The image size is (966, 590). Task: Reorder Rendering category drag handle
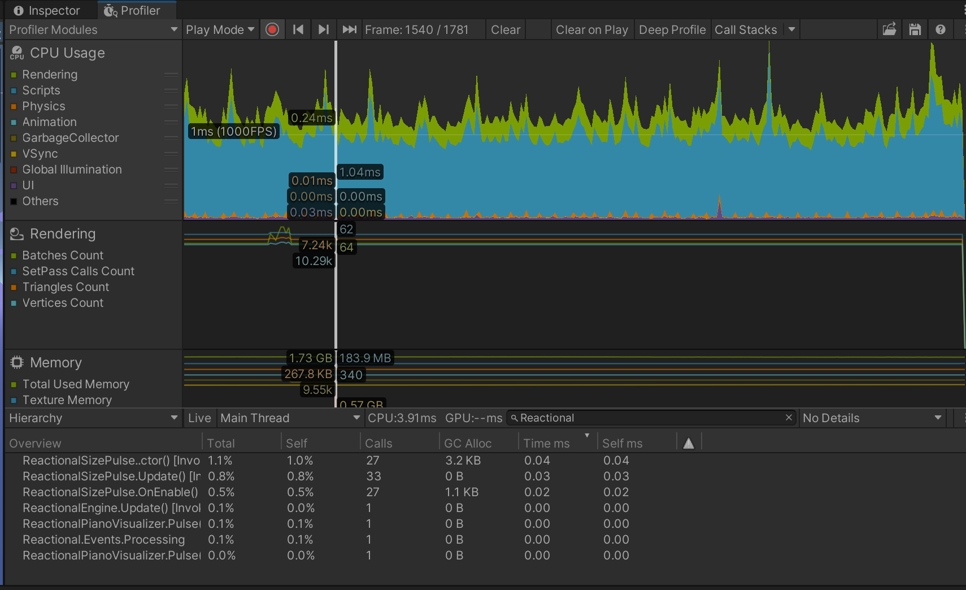coord(171,75)
